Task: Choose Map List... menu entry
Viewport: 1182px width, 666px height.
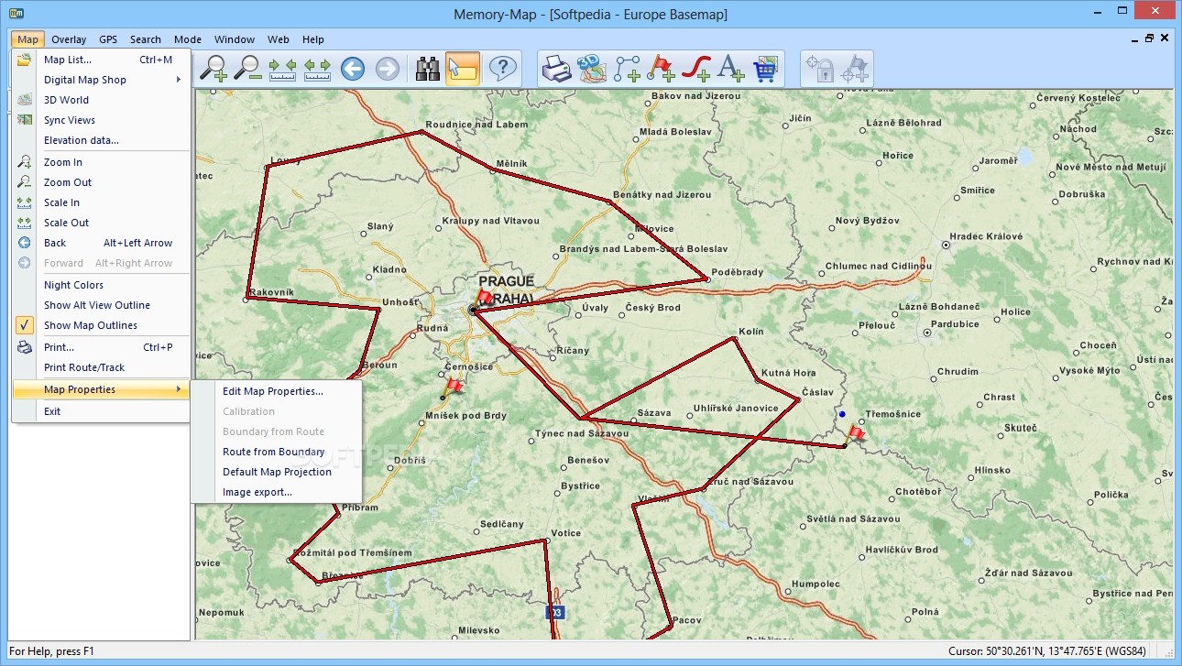Action: pos(101,60)
